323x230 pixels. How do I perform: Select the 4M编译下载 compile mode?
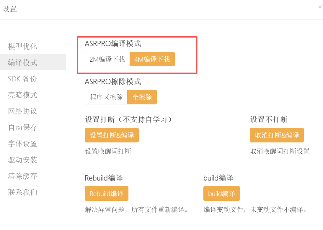(x=152, y=59)
